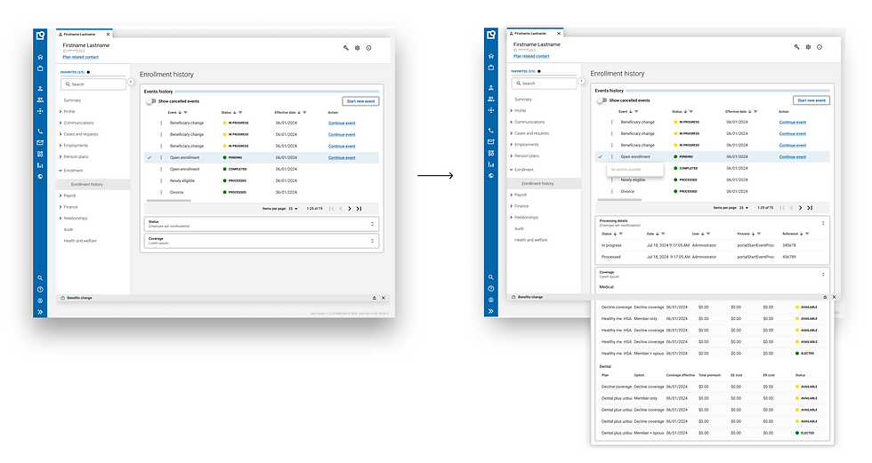Open three-dot menu of Newly eligible row, left window
Screen dimensions: 872x463
click(161, 180)
